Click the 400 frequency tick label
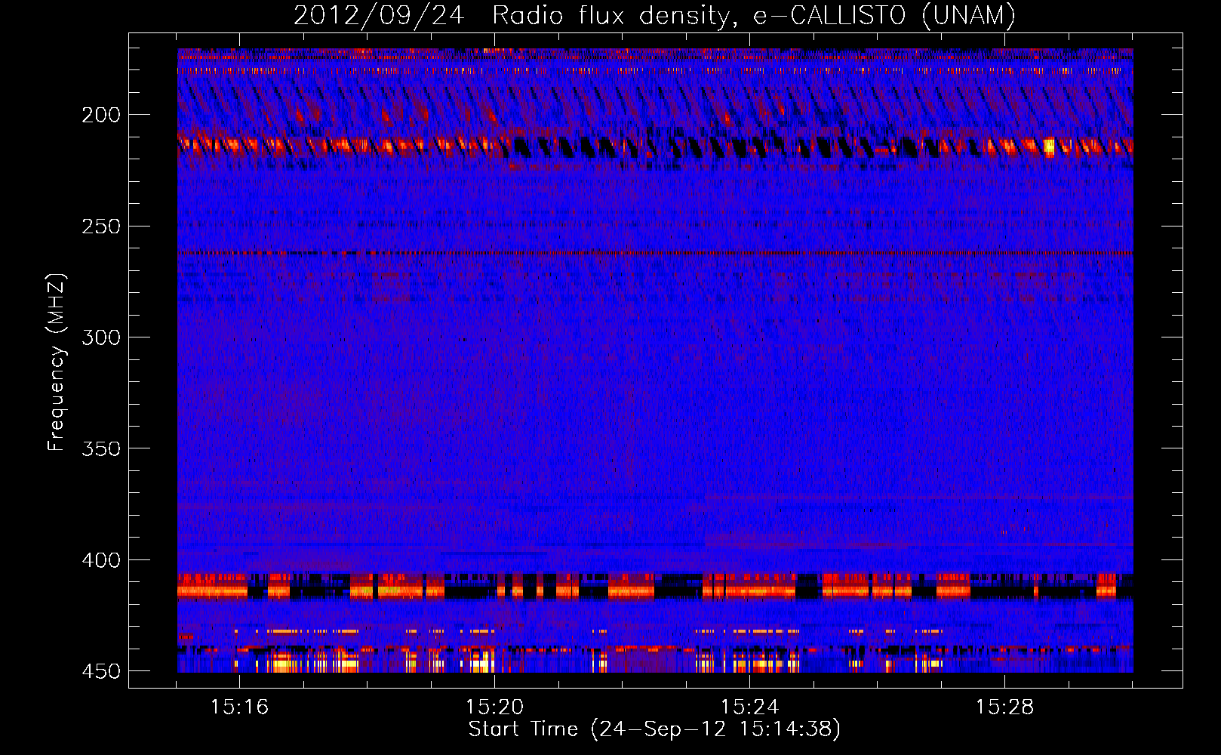The height and width of the screenshot is (755, 1221). click(x=101, y=560)
